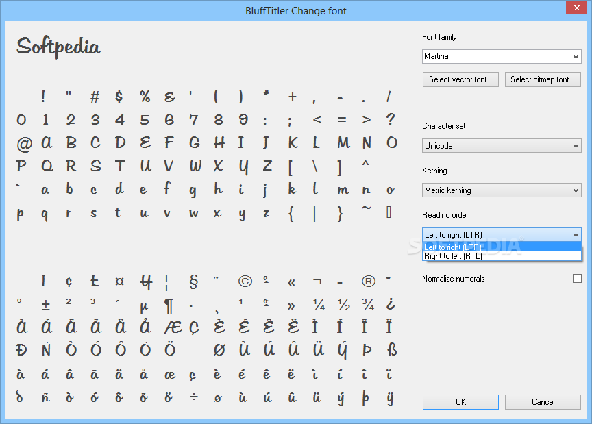Select the registered ® glyph

coord(368,282)
